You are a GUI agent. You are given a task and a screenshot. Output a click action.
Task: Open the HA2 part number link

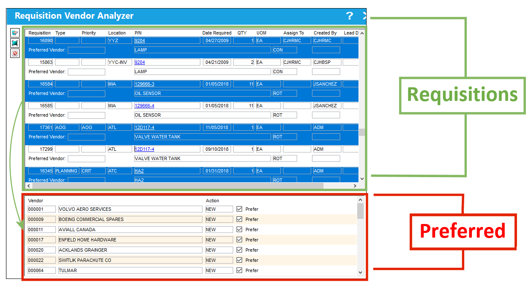(139, 171)
